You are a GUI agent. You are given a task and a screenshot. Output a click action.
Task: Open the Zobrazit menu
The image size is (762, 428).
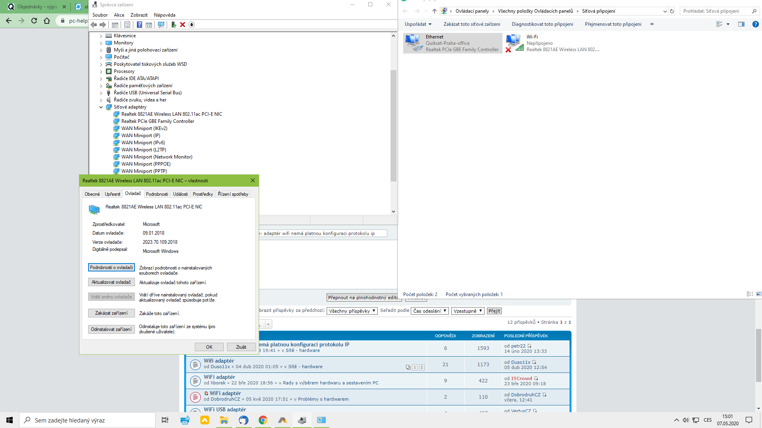point(139,15)
